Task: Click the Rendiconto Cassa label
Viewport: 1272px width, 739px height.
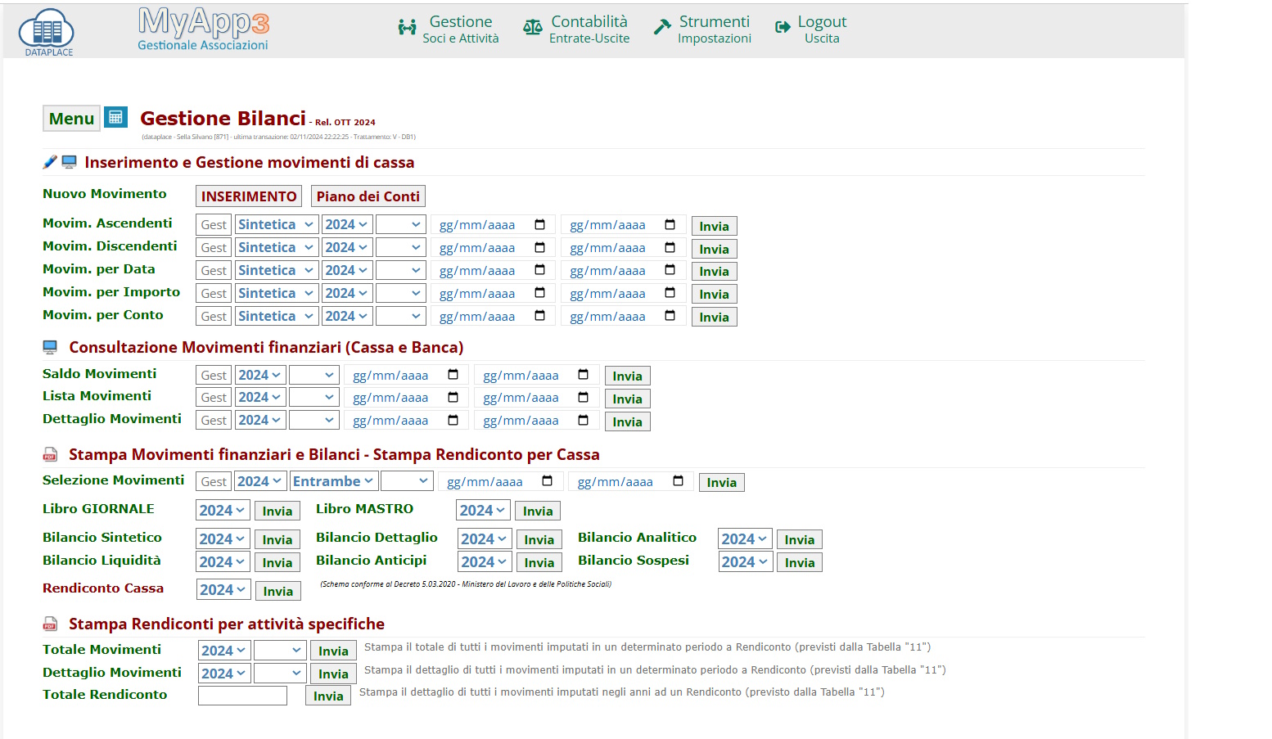Action: (103, 588)
